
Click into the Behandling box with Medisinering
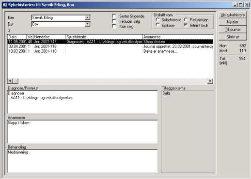(82, 161)
